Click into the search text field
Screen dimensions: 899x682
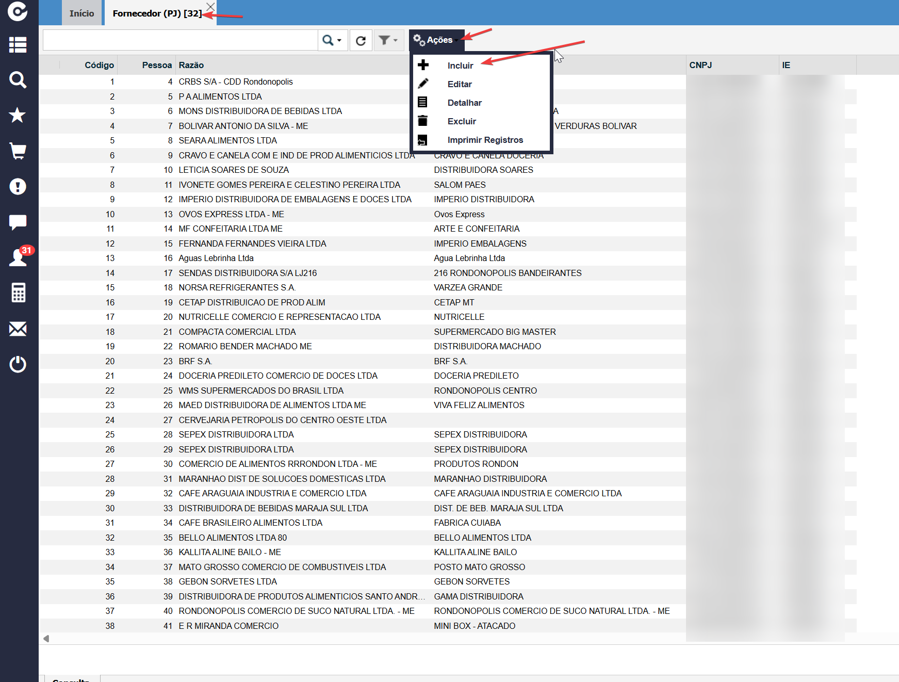click(x=180, y=40)
